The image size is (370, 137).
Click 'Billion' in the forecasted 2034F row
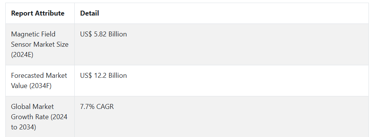117,76
